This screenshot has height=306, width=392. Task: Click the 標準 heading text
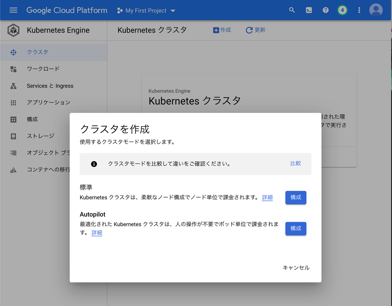pos(86,187)
